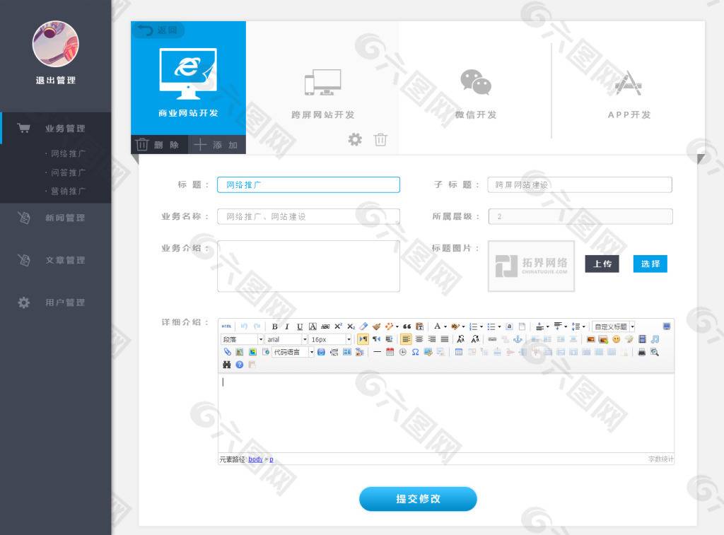Insert special character Omega icon
Screen dimensions: 724x535
pyautogui.click(x=415, y=352)
